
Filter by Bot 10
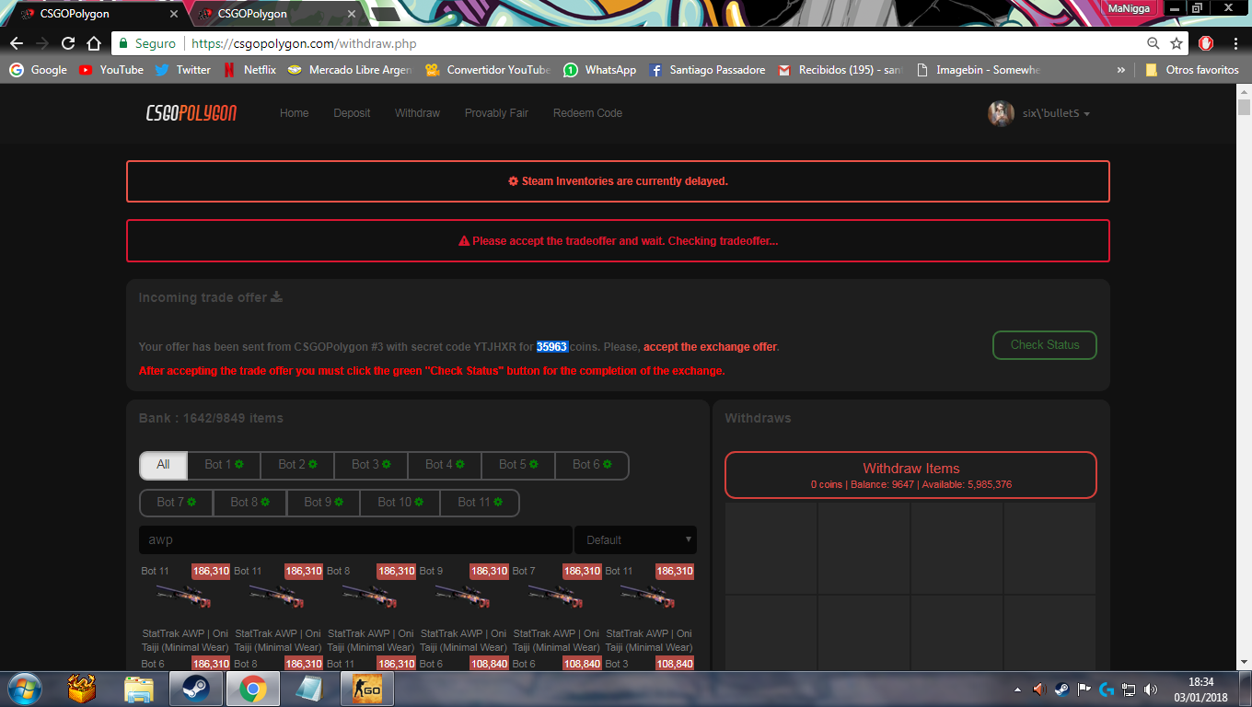tap(400, 503)
